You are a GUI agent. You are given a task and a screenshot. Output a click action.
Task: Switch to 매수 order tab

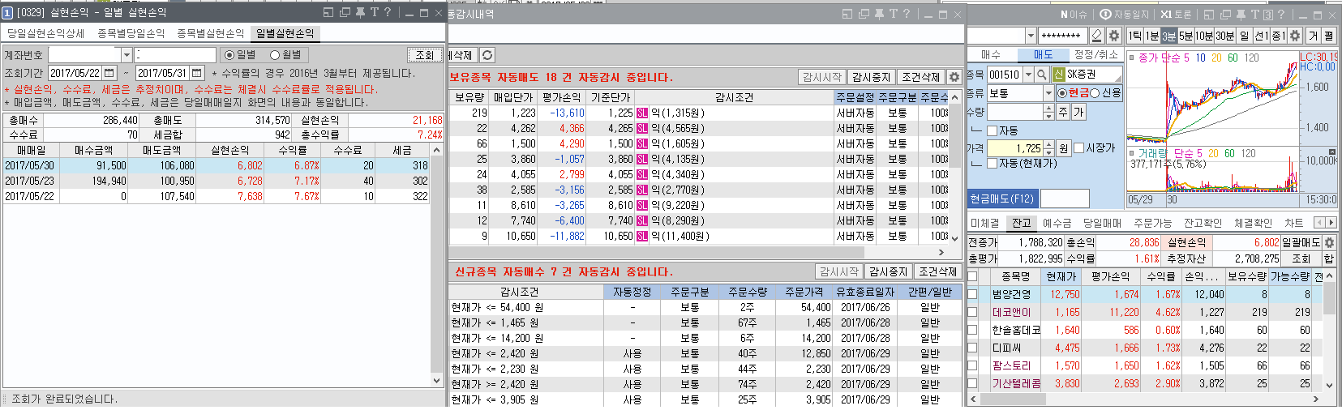(991, 54)
